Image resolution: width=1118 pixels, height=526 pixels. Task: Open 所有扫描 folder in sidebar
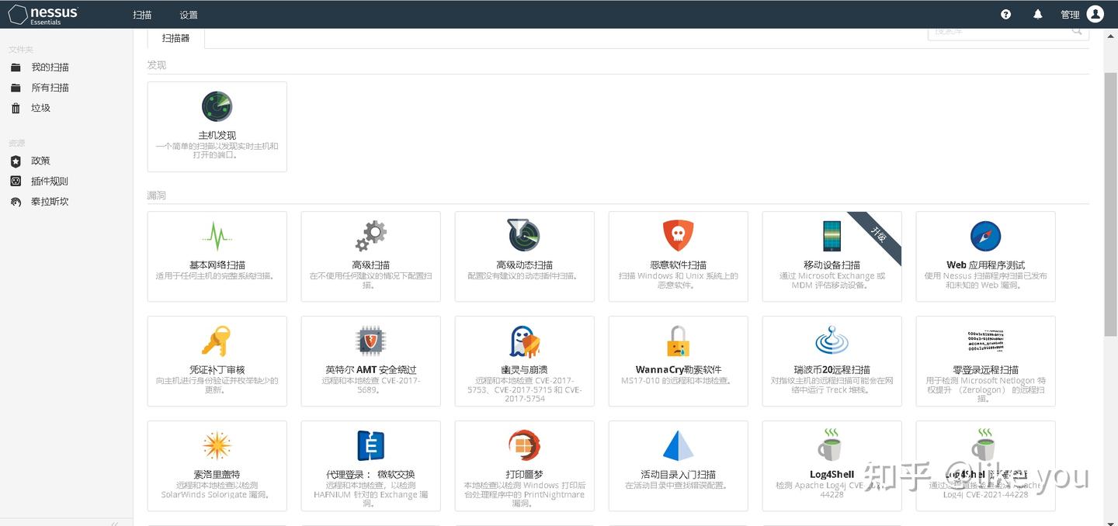click(x=50, y=88)
